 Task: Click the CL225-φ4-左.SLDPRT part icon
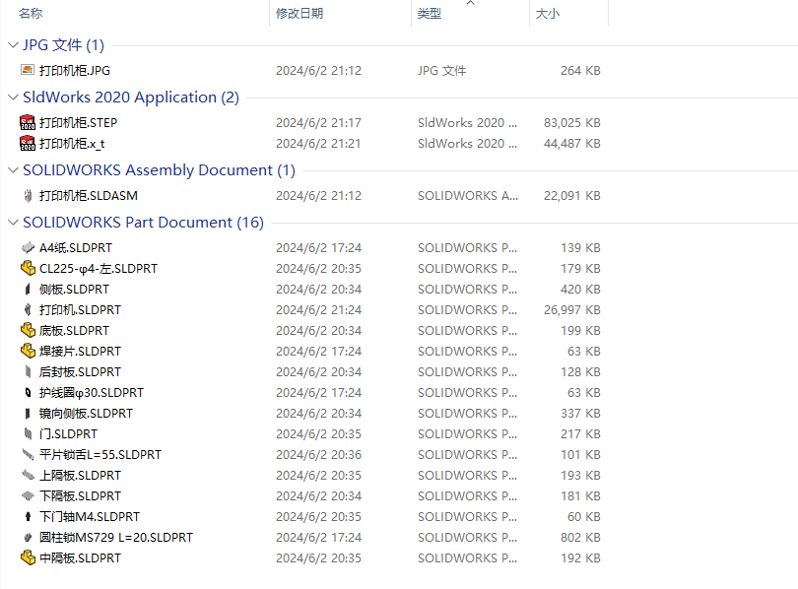[28, 268]
